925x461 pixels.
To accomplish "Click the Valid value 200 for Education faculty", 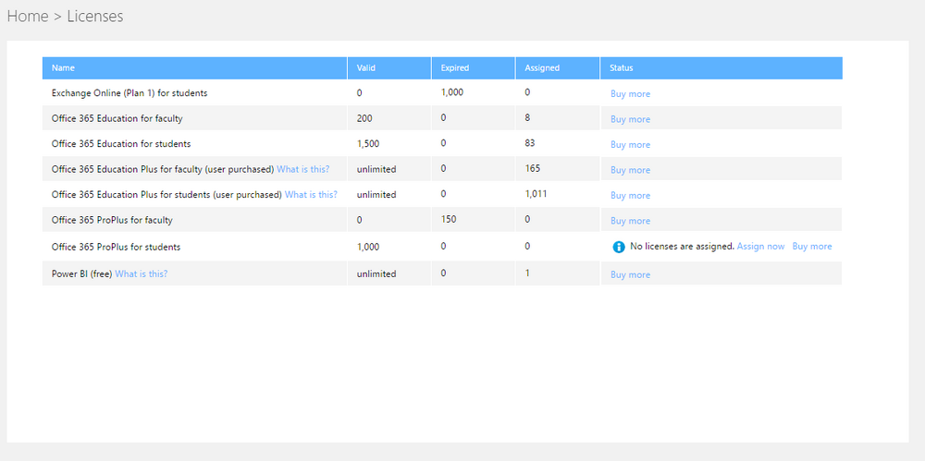I will click(x=364, y=118).
